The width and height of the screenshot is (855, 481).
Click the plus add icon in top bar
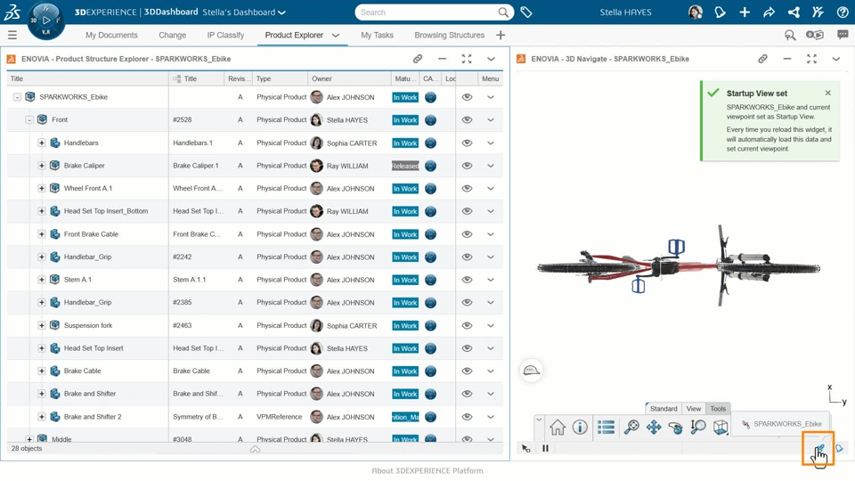pyautogui.click(x=745, y=12)
